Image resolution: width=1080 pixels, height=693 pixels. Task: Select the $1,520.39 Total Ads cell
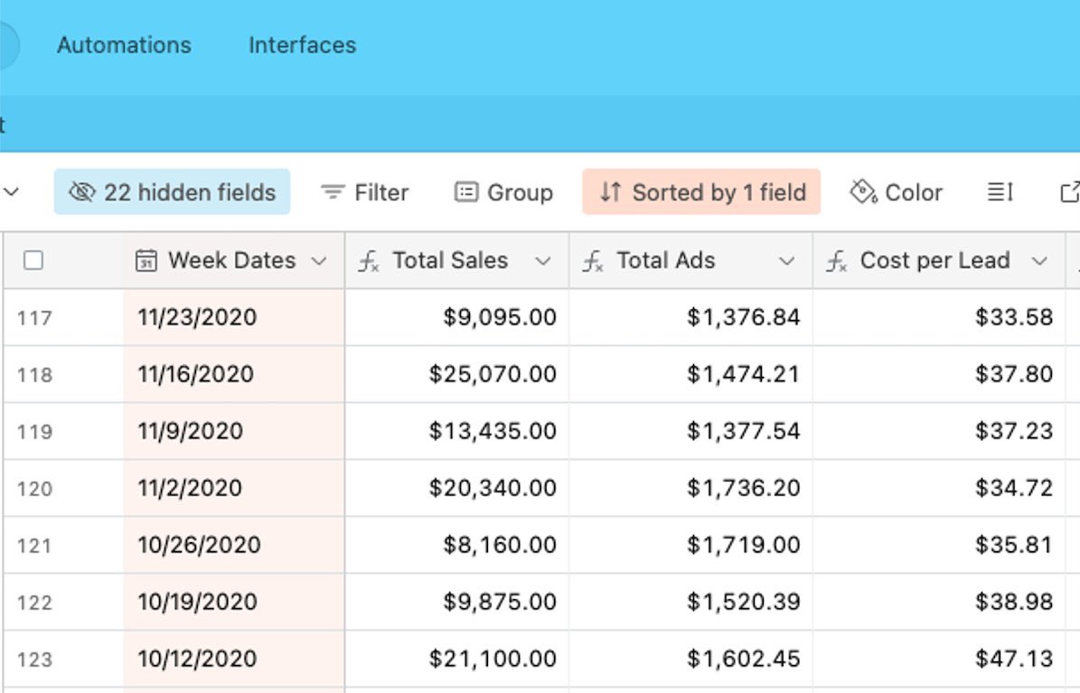click(x=690, y=602)
